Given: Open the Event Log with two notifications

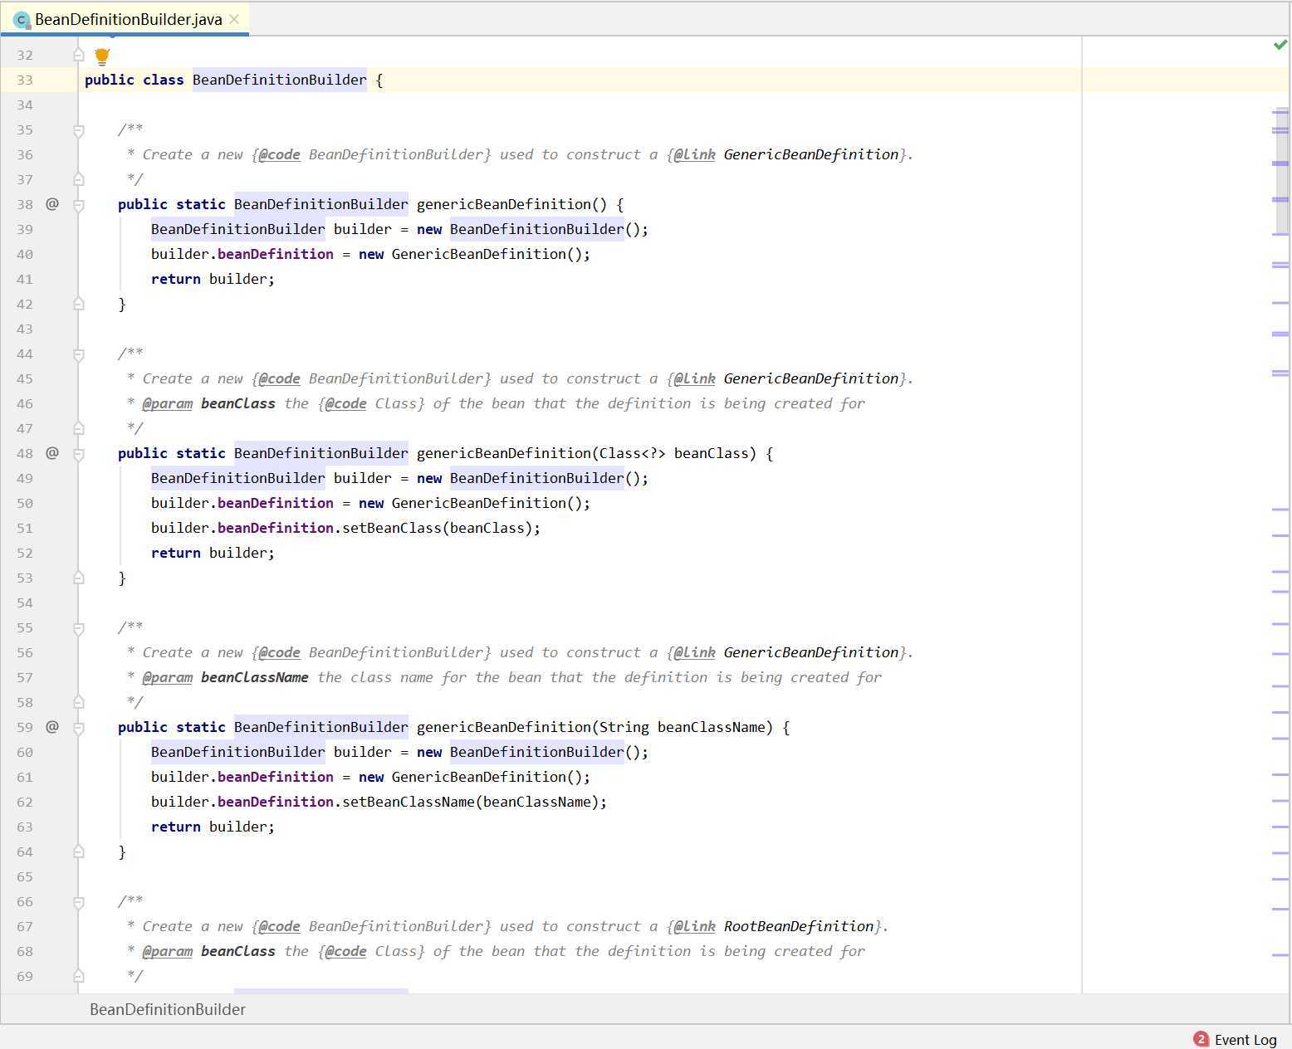Looking at the screenshot, I should 1235,1039.
